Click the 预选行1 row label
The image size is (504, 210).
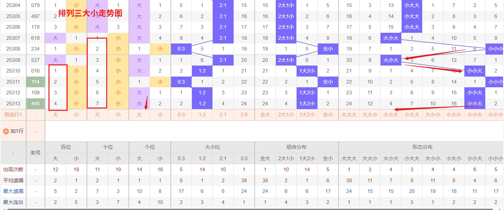13,115
